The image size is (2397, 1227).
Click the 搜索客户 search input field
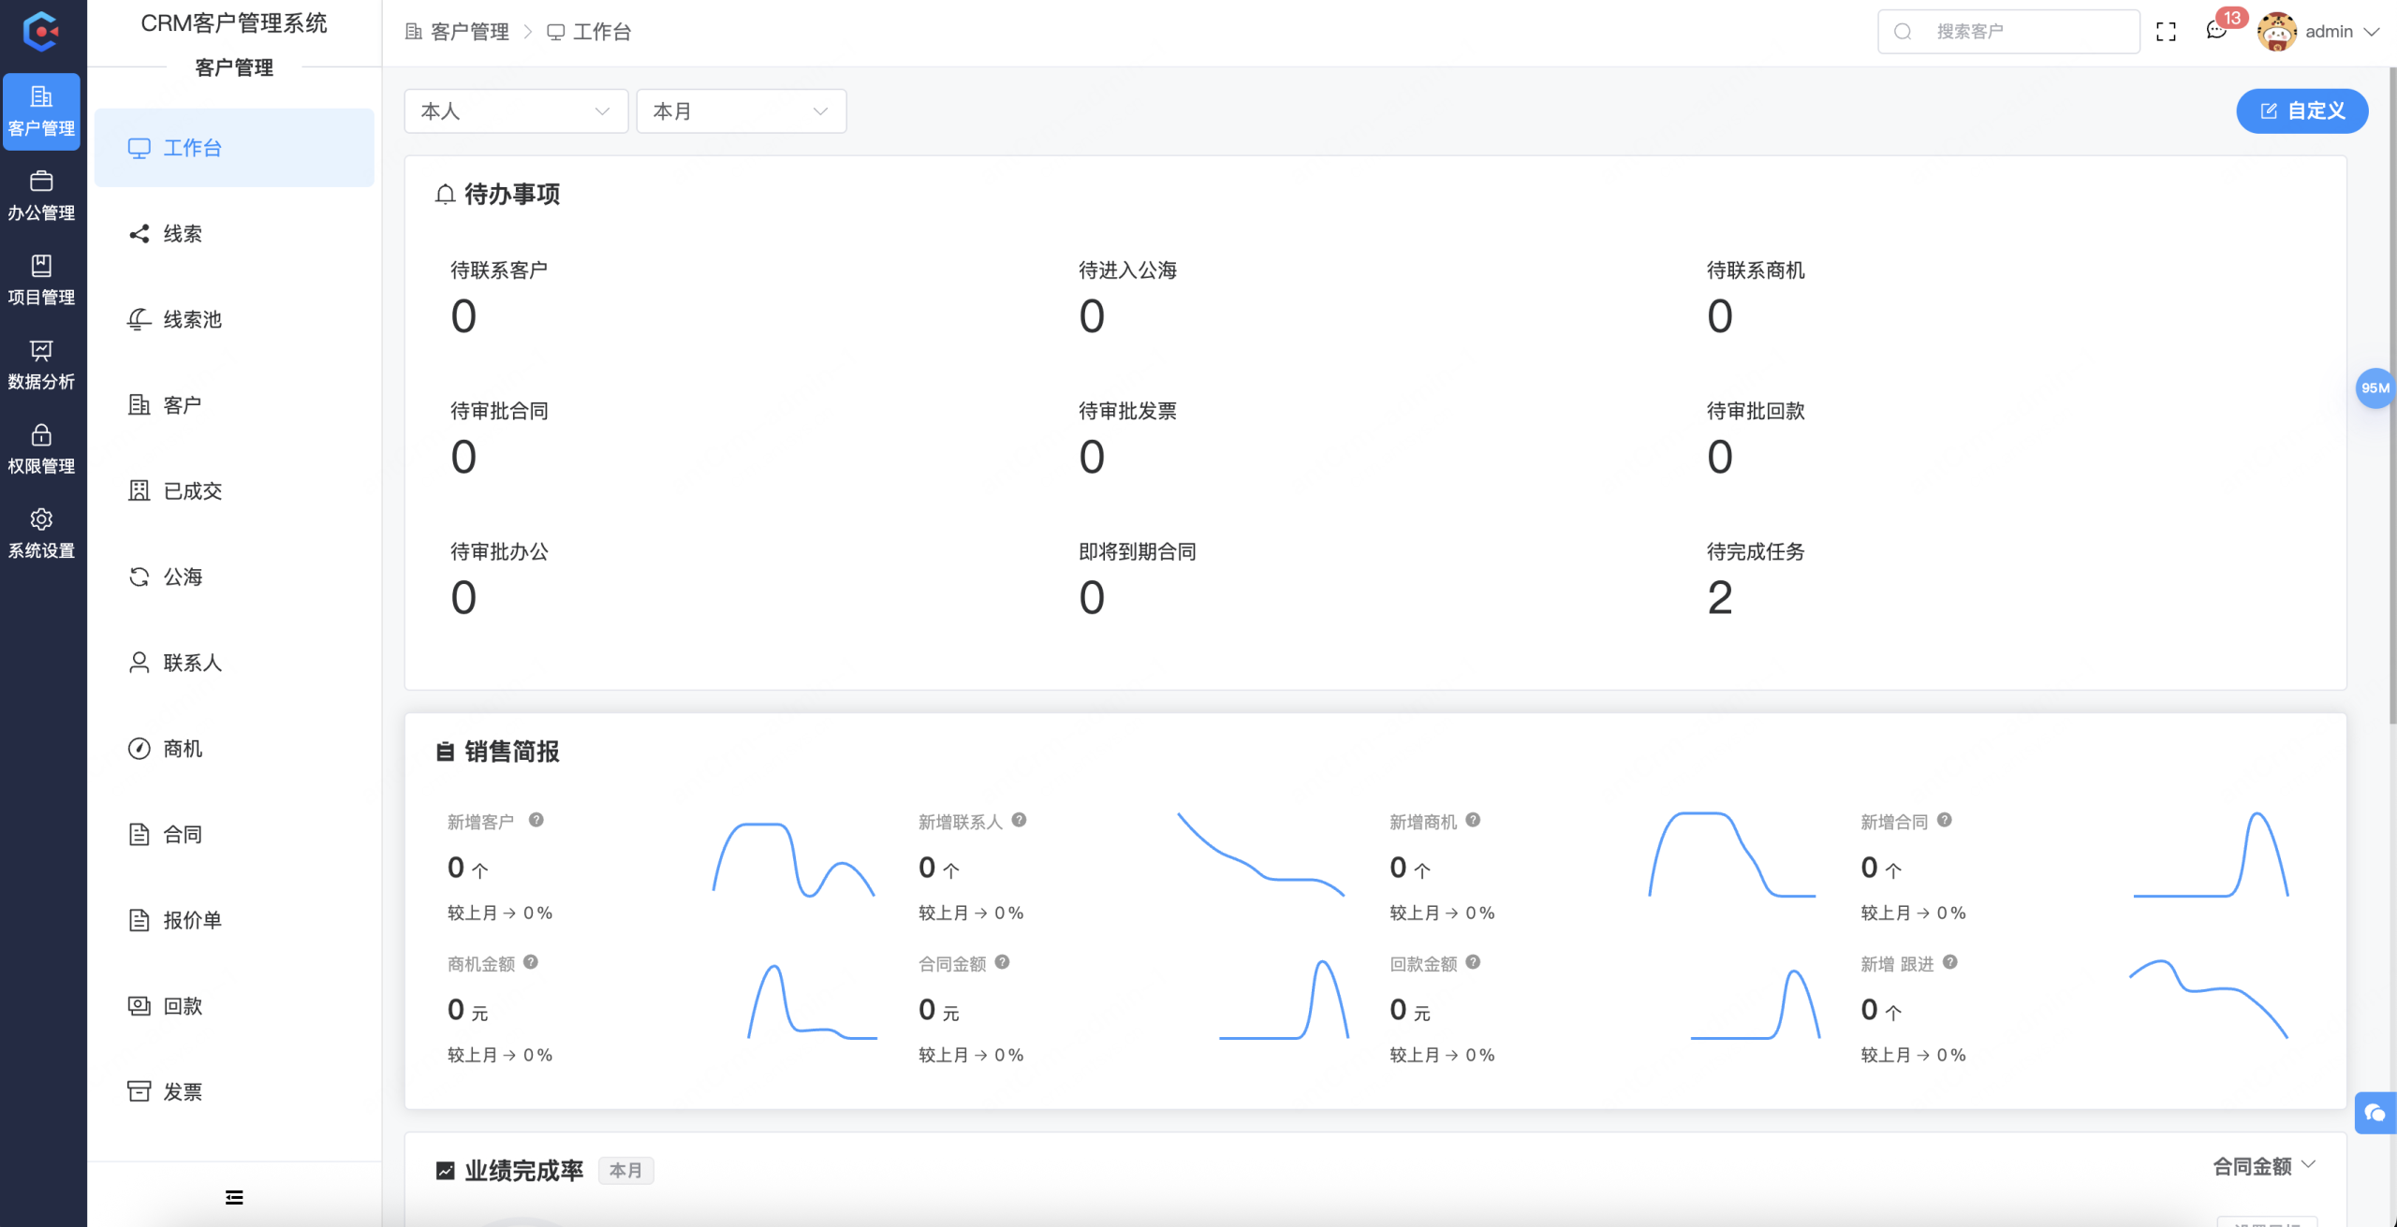(x=2008, y=31)
